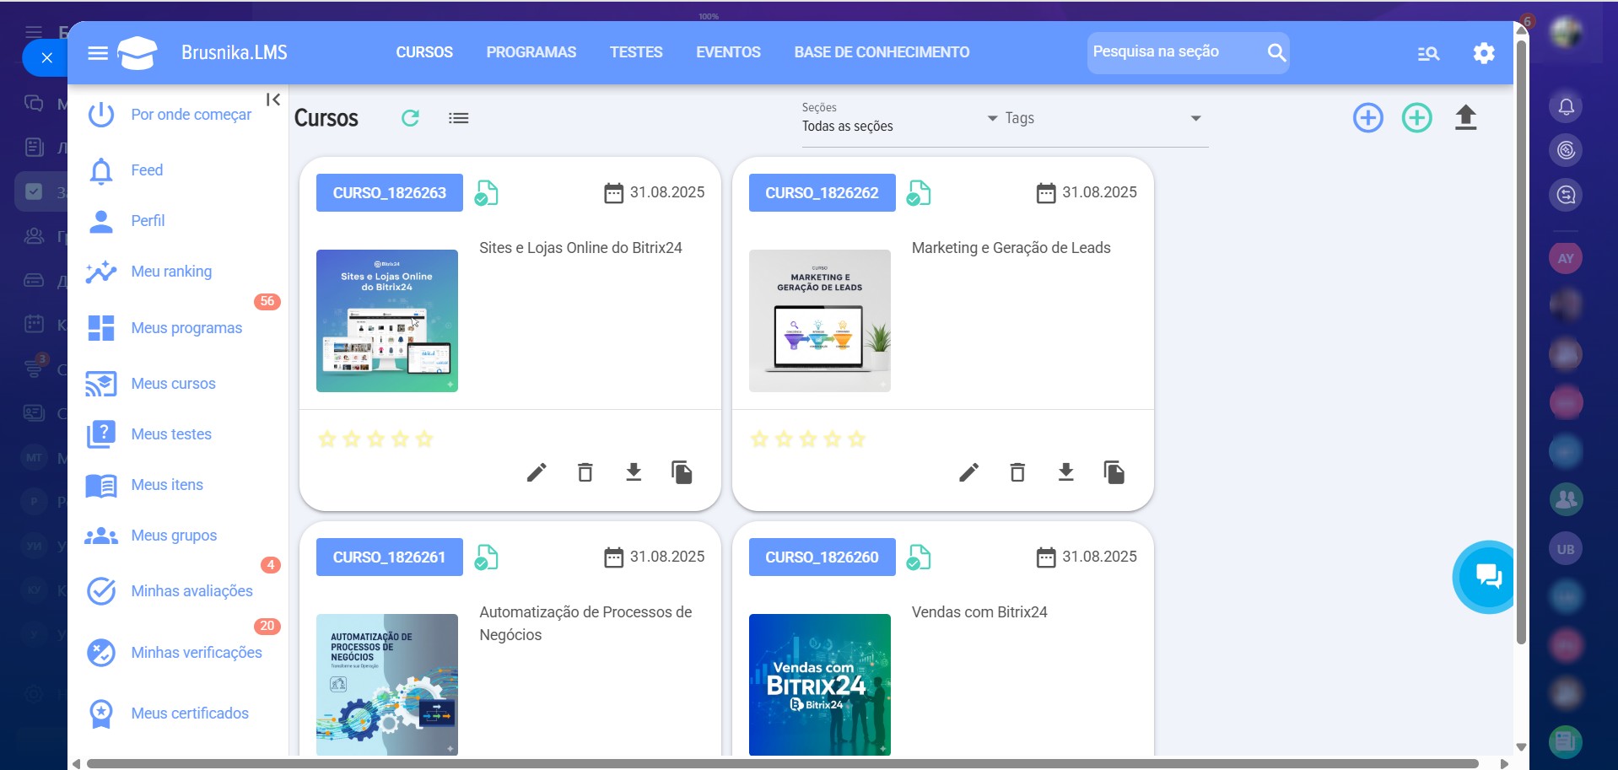Toggle the hamburger menu next to Brusnika.LMS
This screenshot has height=770, width=1618.
[x=98, y=53]
